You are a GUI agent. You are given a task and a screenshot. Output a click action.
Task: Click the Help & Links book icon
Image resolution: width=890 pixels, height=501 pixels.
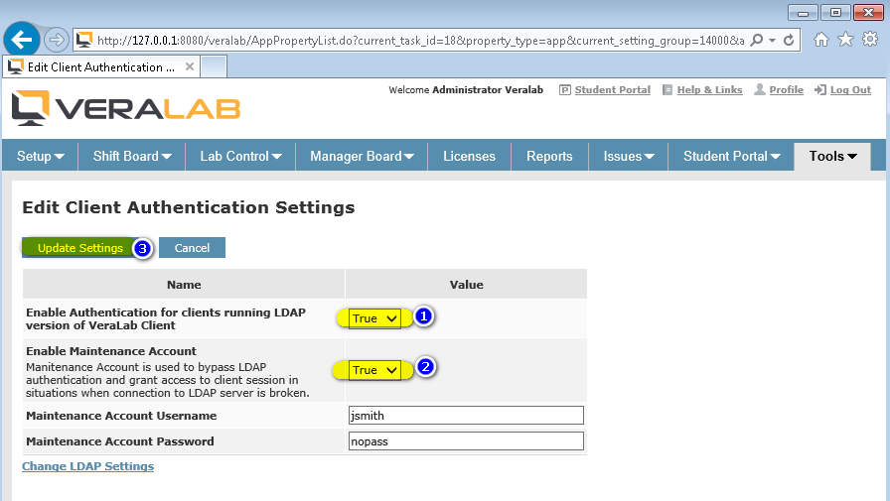pyautogui.click(x=667, y=90)
